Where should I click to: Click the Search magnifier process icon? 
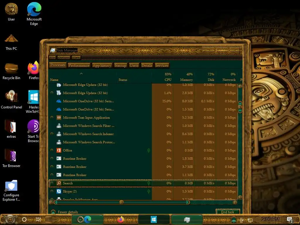(x=59, y=183)
